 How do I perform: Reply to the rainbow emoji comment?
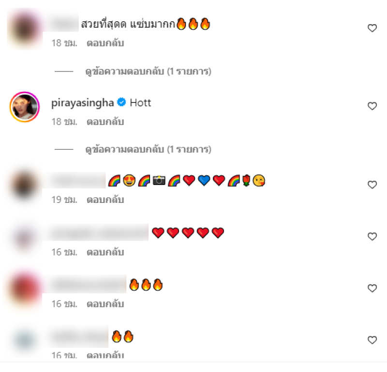[x=105, y=200]
